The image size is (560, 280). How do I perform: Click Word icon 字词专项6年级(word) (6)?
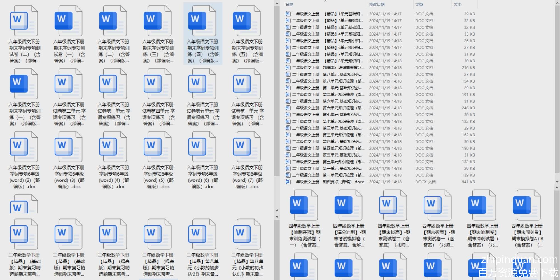pyautogui.click(x=202, y=147)
